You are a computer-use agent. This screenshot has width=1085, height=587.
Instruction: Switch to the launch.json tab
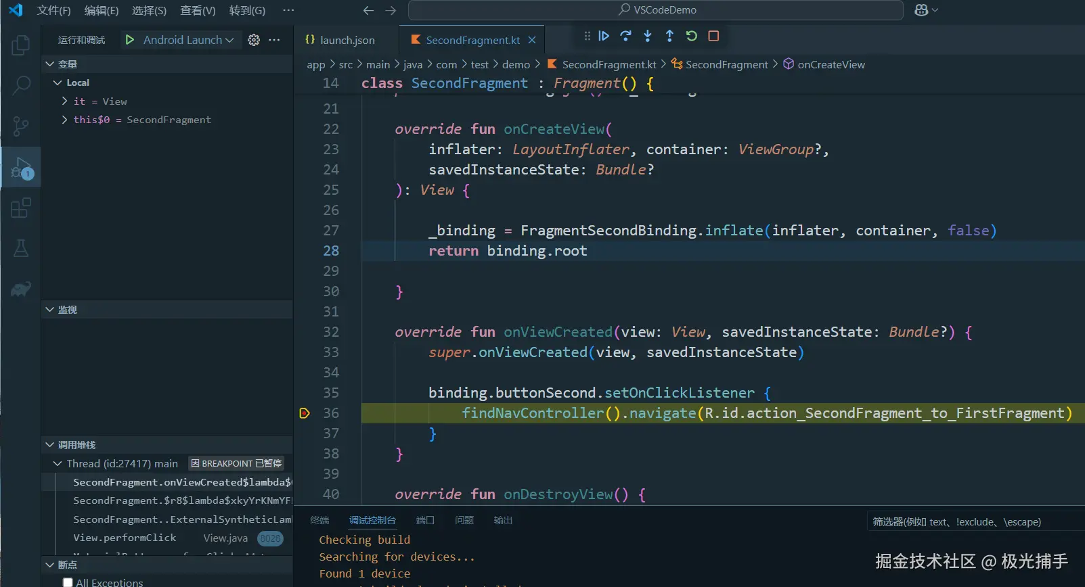tap(347, 40)
